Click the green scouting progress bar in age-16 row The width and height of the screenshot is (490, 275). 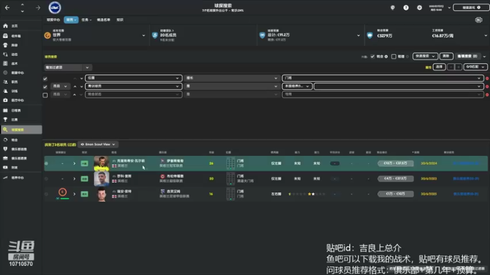pyautogui.click(x=65, y=199)
